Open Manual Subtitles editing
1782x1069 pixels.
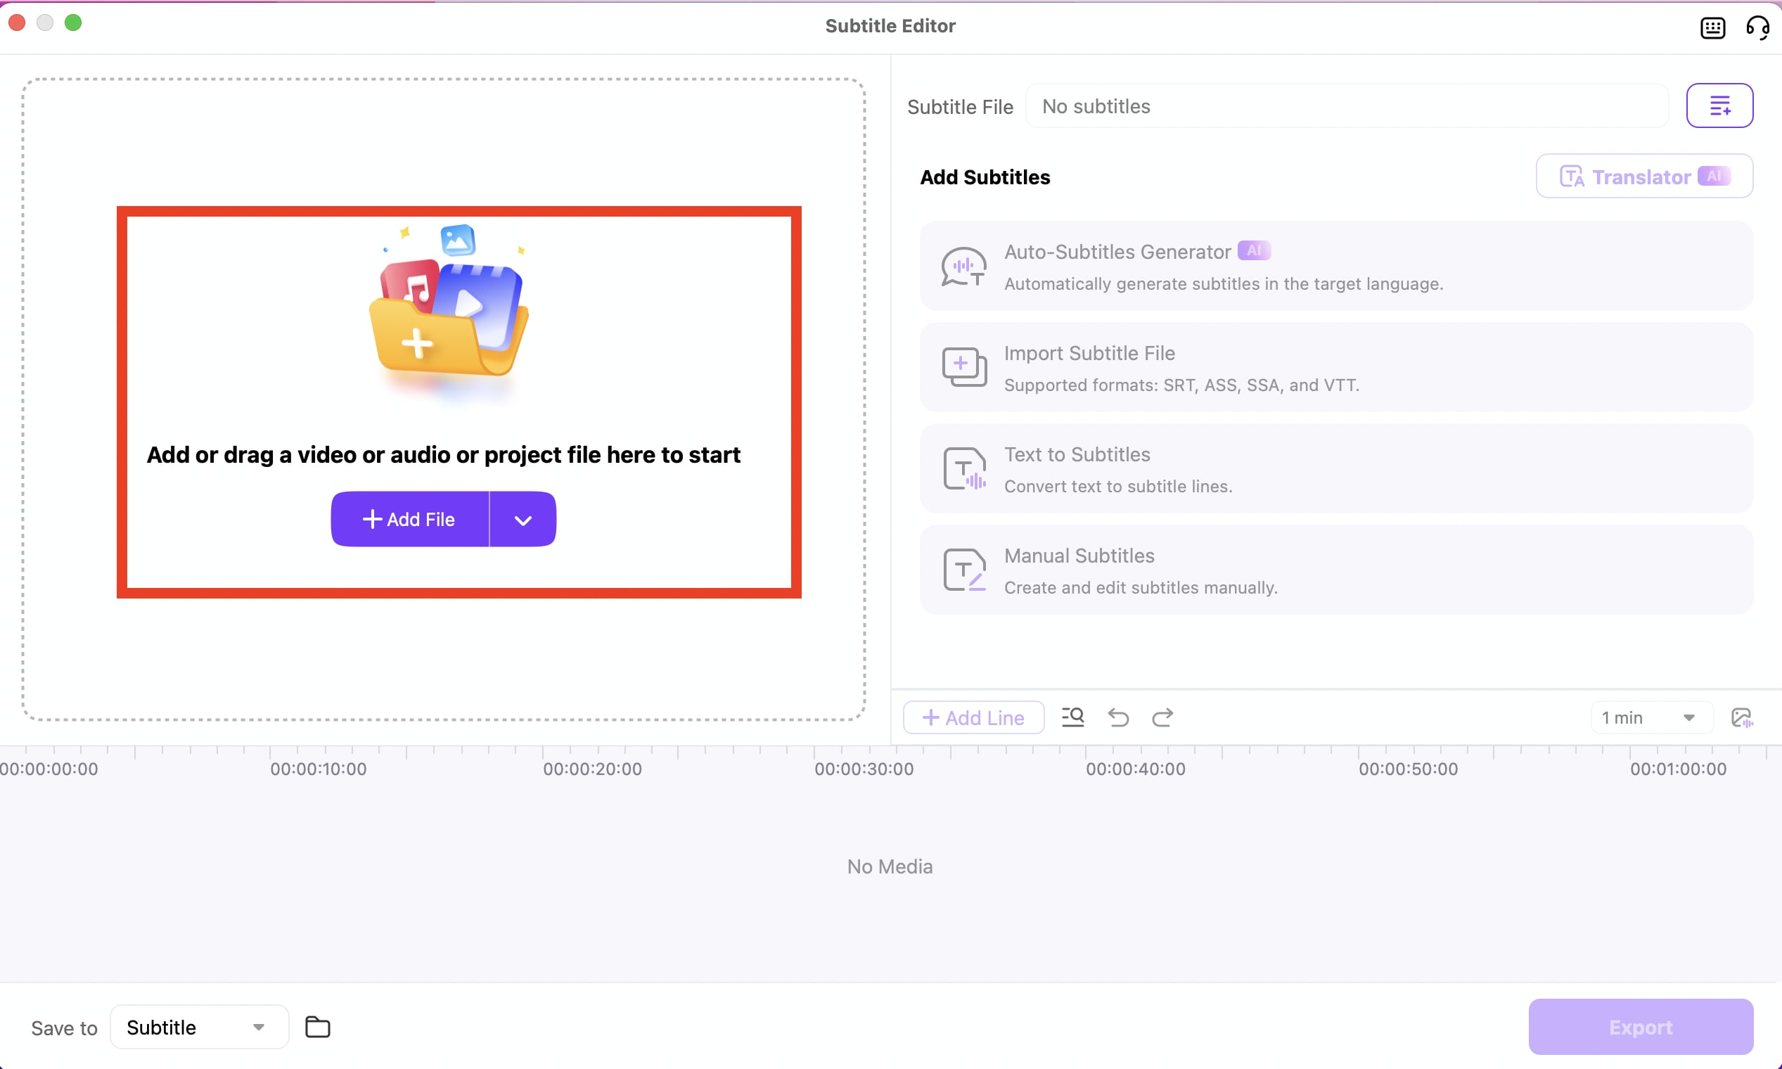click(1335, 570)
